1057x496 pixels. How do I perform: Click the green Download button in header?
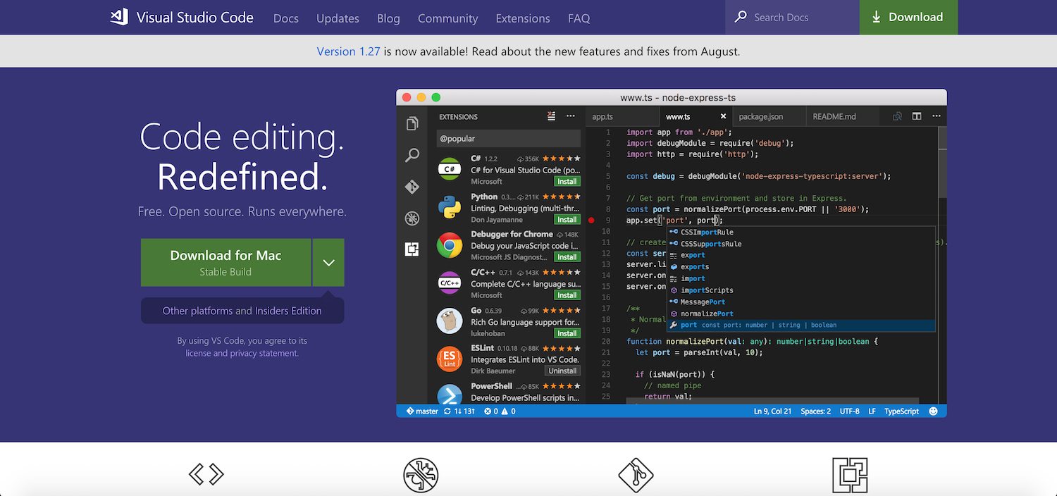coord(908,17)
